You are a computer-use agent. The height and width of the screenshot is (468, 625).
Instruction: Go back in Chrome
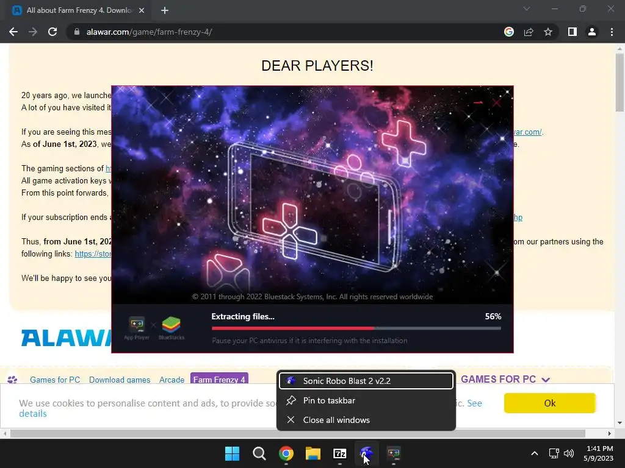tap(13, 32)
